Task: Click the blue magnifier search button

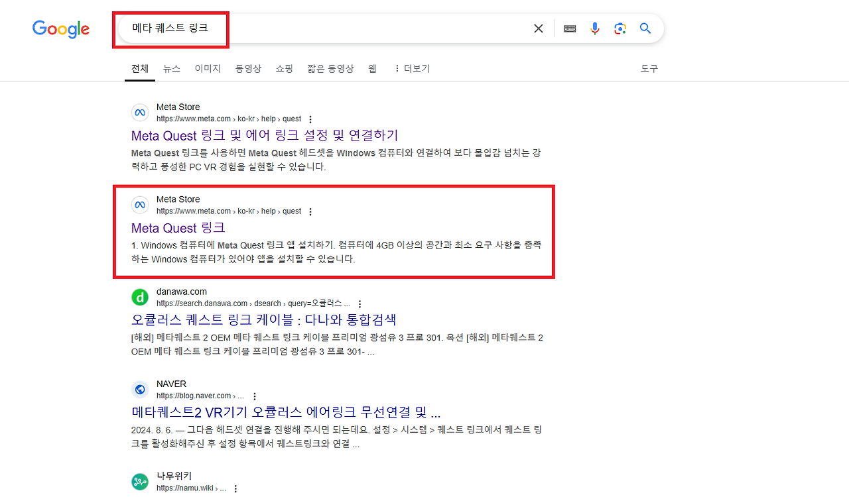Action: pos(645,28)
